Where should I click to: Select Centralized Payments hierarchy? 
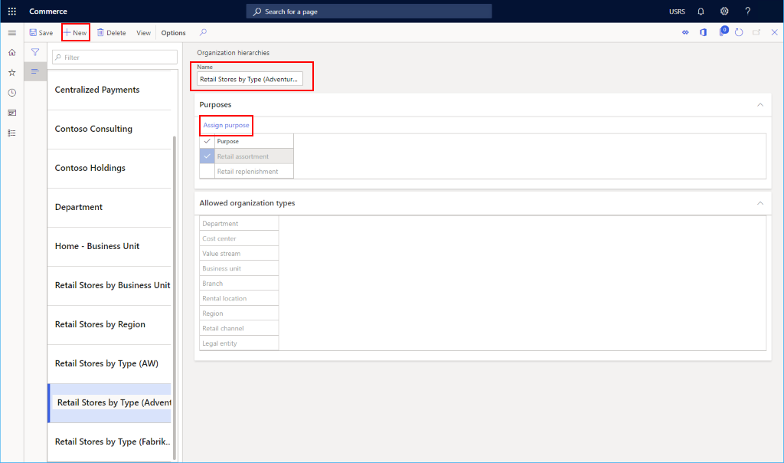(109, 90)
